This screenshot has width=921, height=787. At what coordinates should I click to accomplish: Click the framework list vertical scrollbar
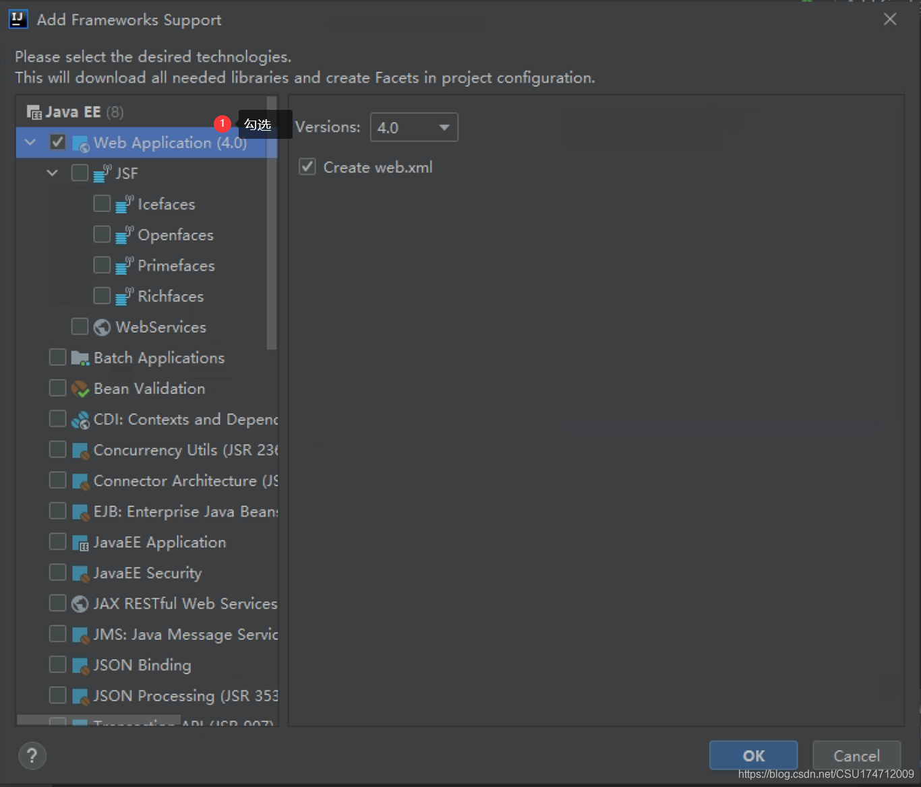tap(272, 222)
